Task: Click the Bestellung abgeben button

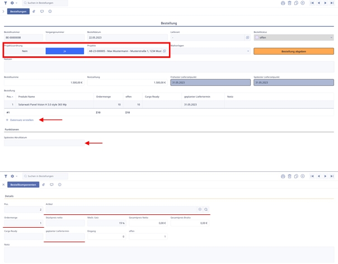Action: (293, 51)
